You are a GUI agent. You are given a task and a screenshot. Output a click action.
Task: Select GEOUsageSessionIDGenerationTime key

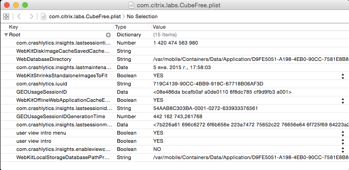(x=61, y=116)
